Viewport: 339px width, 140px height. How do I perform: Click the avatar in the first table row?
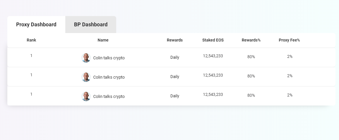[x=86, y=58]
